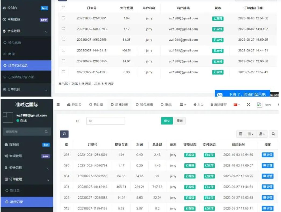Image resolution: width=281 pixels, height=212 pixels.
Task: Tick checkbox for order 20230927-14445118
Action: pos(63,50)
